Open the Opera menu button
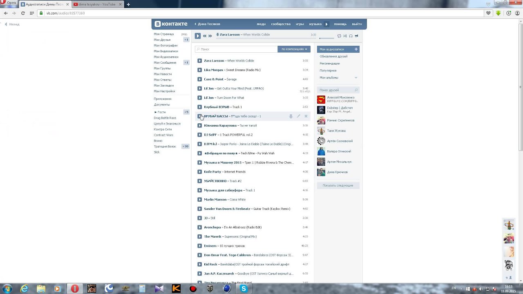This screenshot has height=294, width=523. coord(9,3)
